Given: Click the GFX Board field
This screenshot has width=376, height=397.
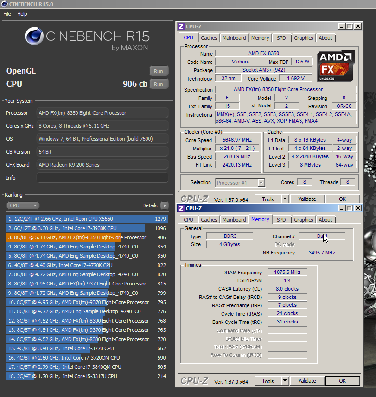Looking at the screenshot, I should [x=102, y=165].
